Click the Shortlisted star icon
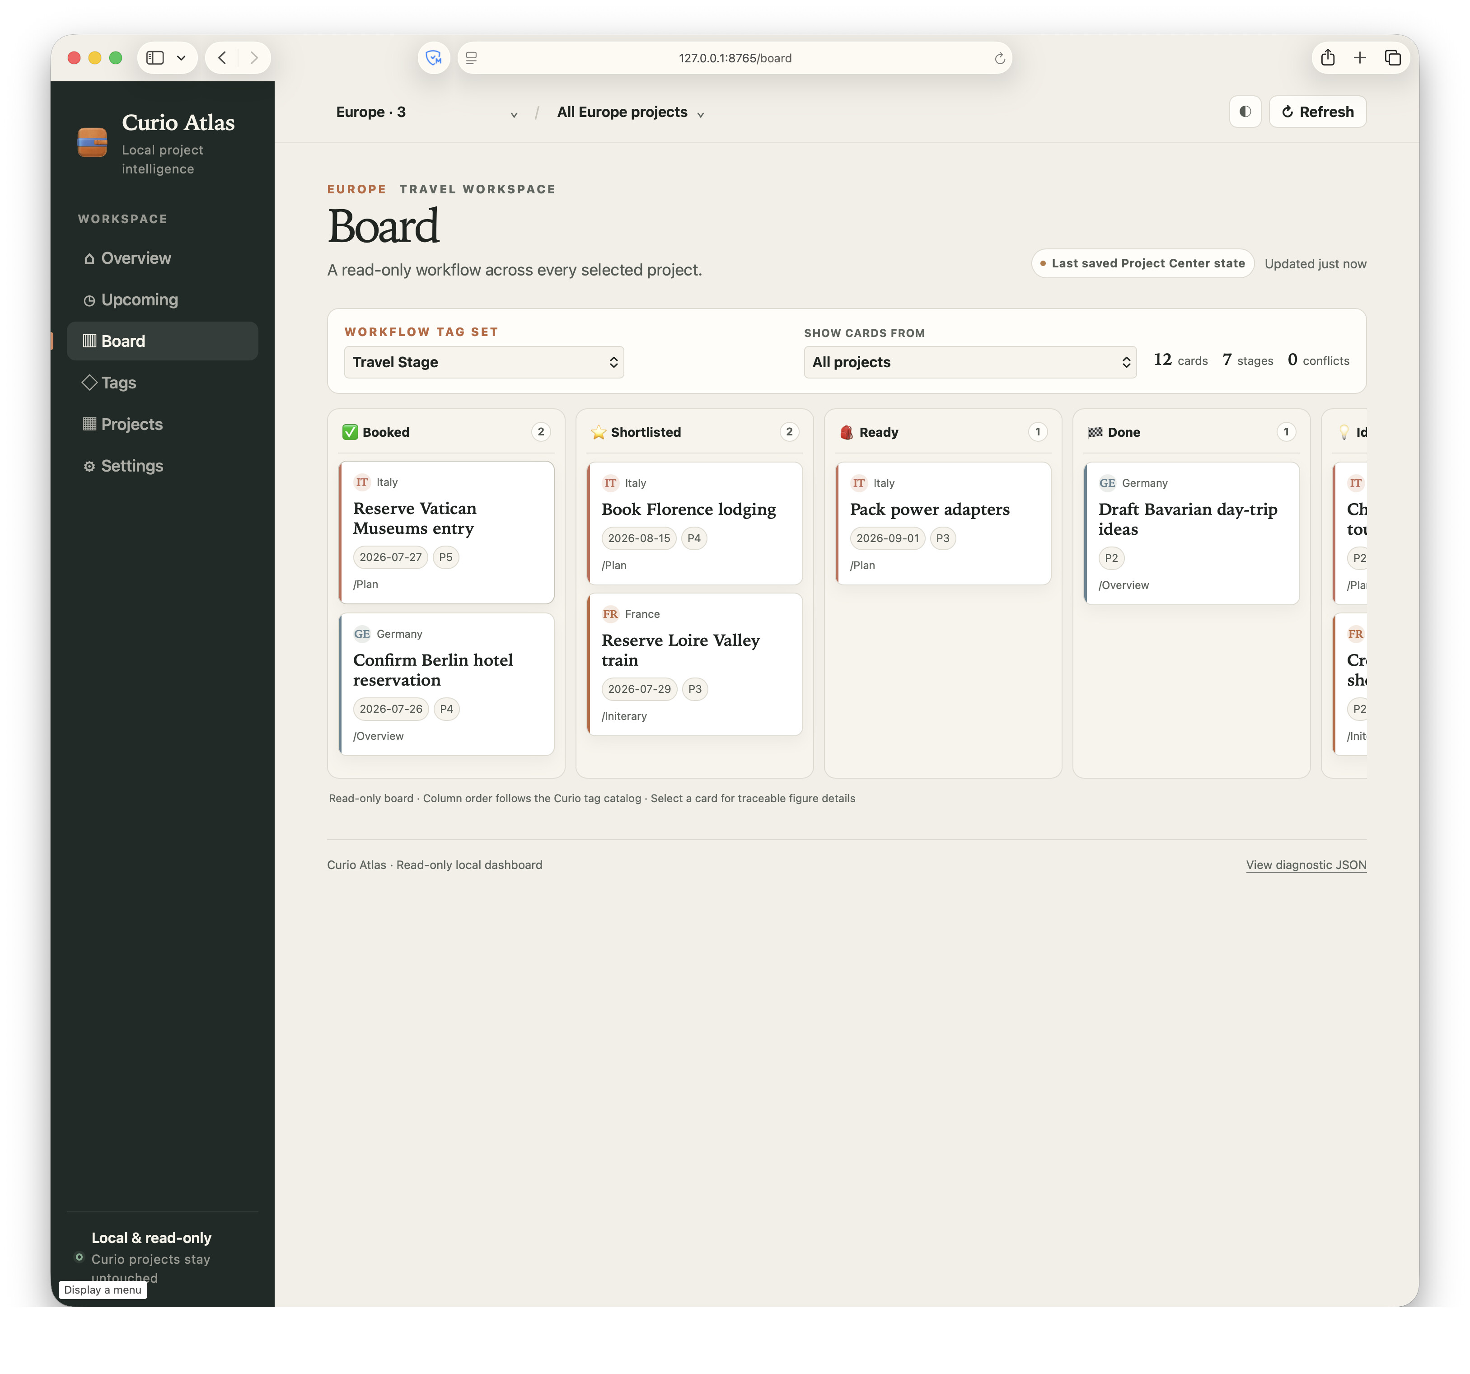The width and height of the screenshot is (1470, 1374). [599, 433]
